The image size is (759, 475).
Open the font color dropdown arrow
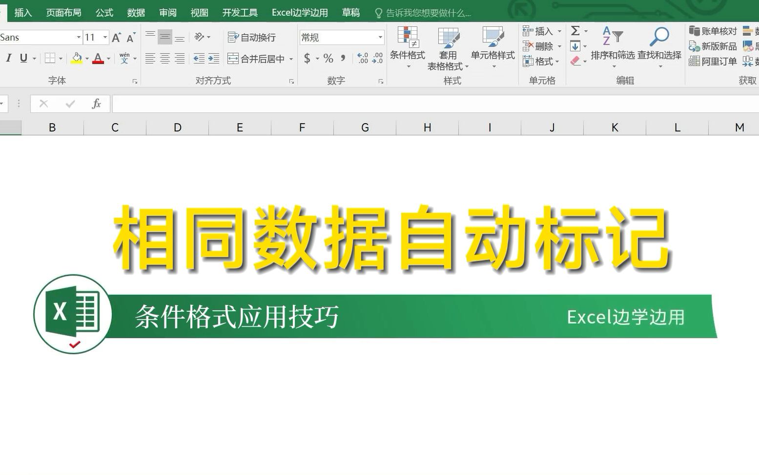coord(108,59)
